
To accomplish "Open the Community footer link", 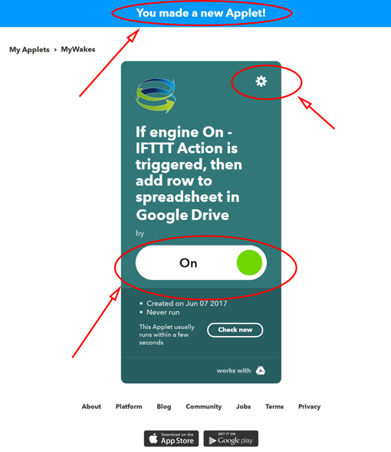I will click(204, 407).
